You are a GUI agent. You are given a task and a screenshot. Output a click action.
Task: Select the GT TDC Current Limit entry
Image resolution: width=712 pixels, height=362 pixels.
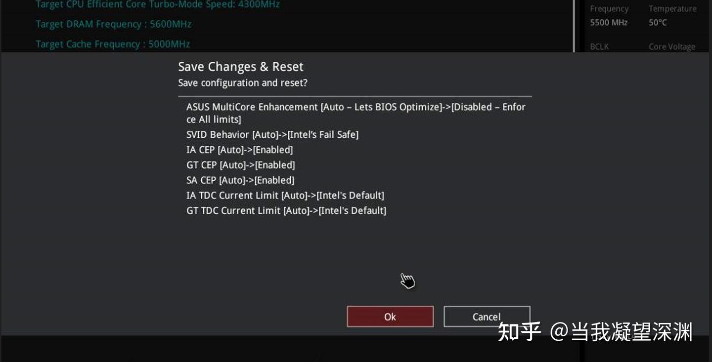click(x=287, y=210)
